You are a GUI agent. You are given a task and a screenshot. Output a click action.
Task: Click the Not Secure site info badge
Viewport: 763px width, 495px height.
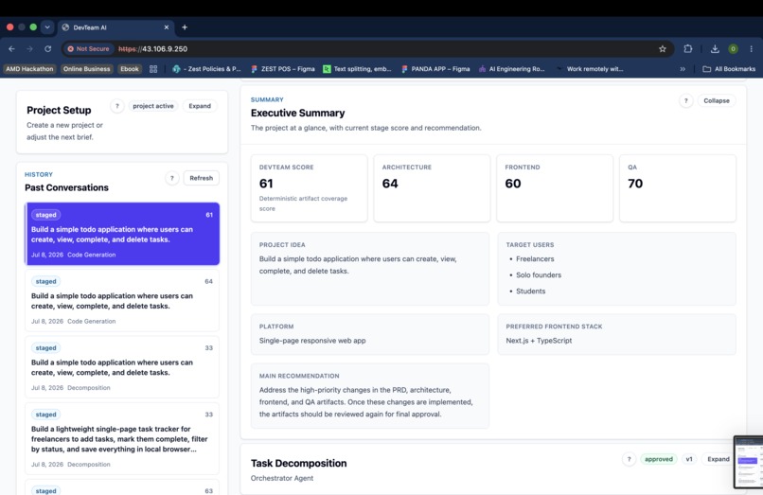pyautogui.click(x=89, y=48)
